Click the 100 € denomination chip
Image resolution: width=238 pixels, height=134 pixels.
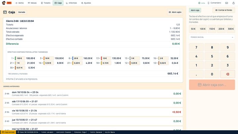tap(20, 58)
